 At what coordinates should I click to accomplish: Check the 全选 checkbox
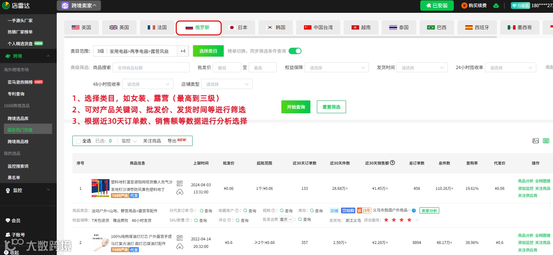point(78,141)
